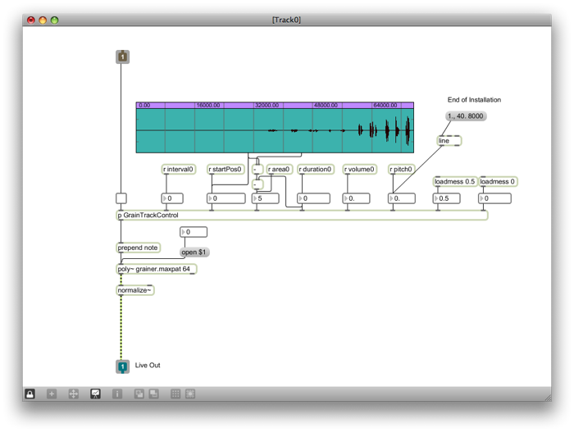
Task: Select the p GrainTrackControl object
Action: 302,216
